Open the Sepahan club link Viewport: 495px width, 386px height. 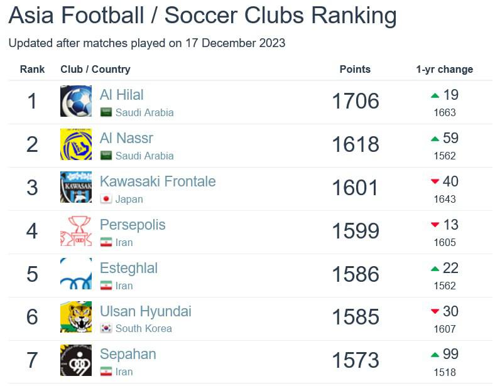[128, 354]
